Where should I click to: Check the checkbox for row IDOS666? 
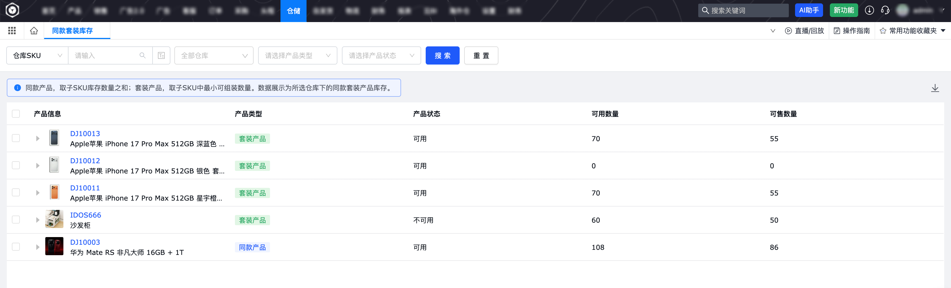tap(16, 219)
